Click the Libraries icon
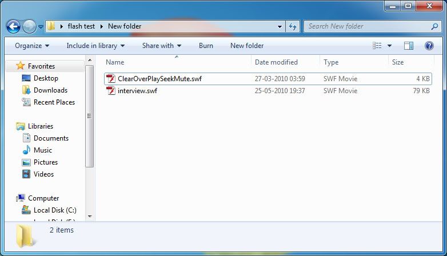 (x=21, y=126)
